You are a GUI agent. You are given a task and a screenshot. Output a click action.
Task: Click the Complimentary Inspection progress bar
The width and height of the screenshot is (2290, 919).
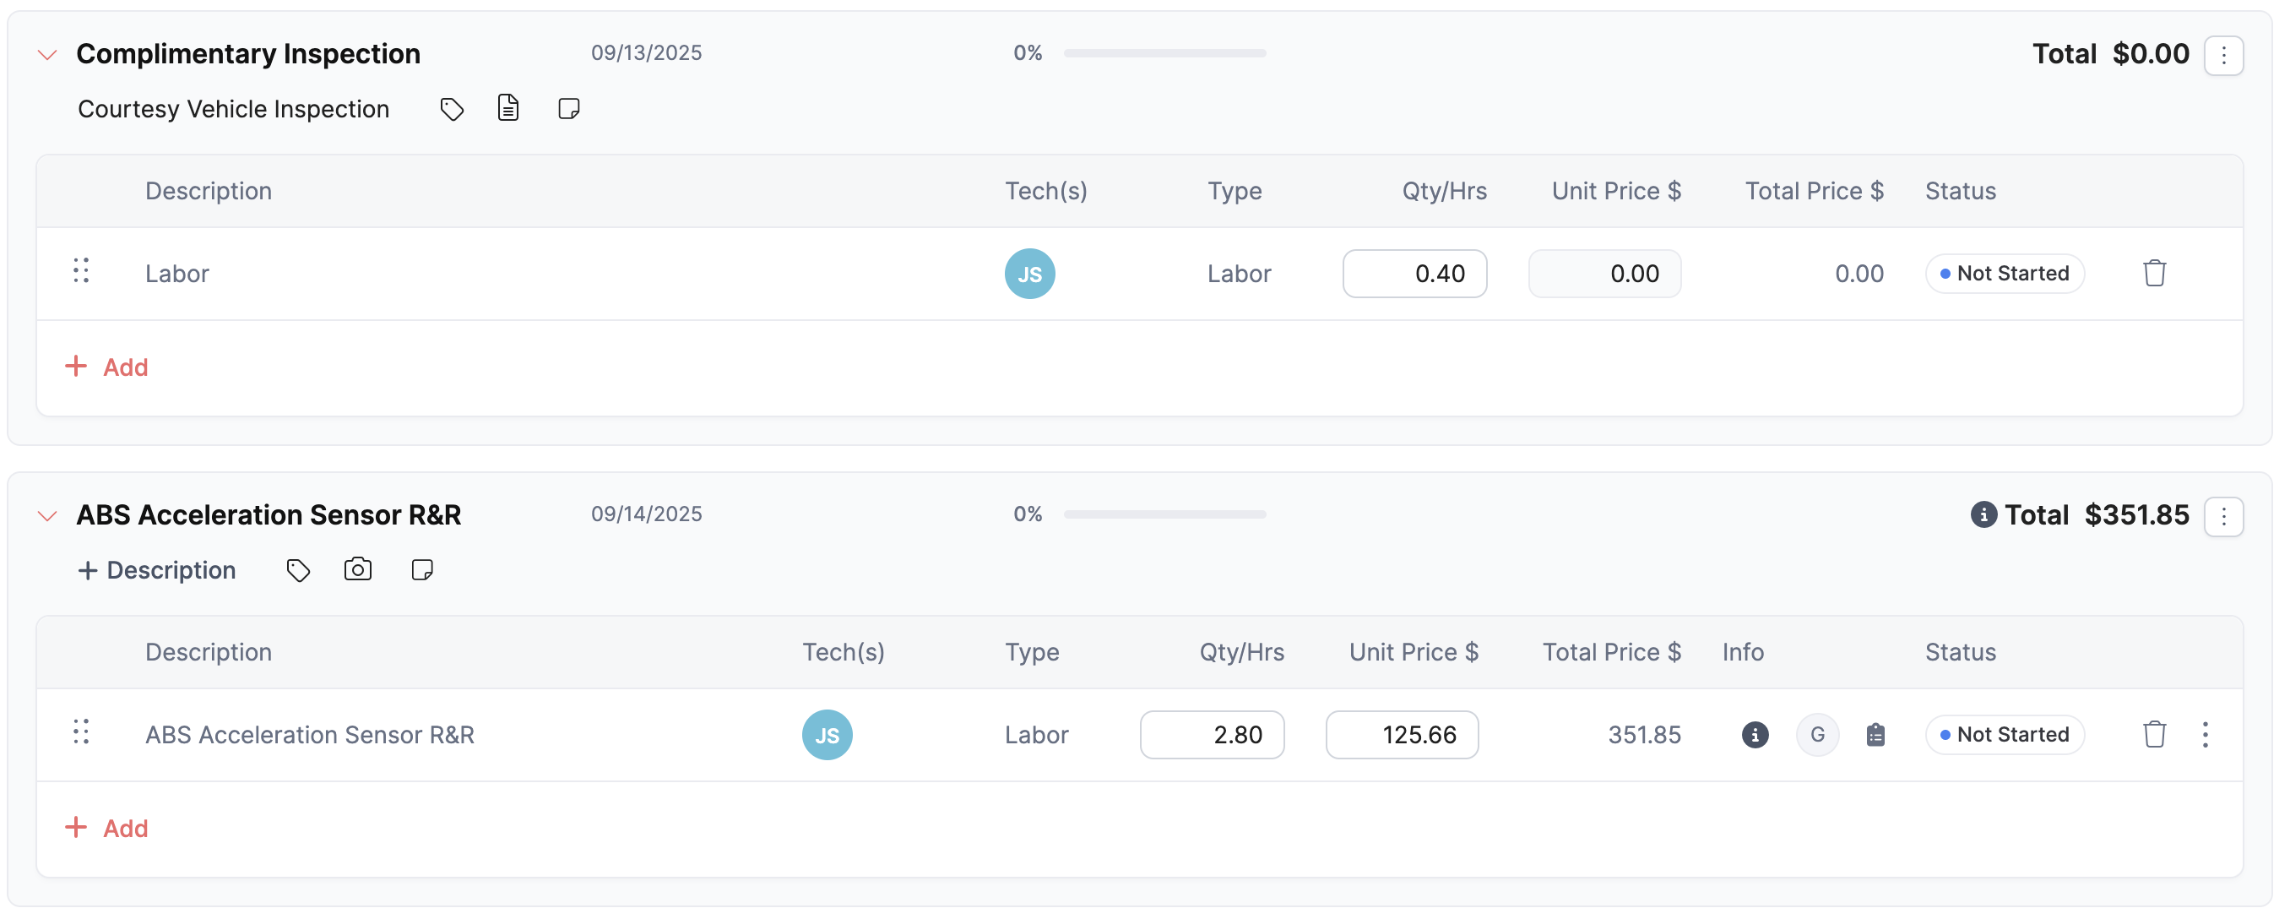point(1164,53)
